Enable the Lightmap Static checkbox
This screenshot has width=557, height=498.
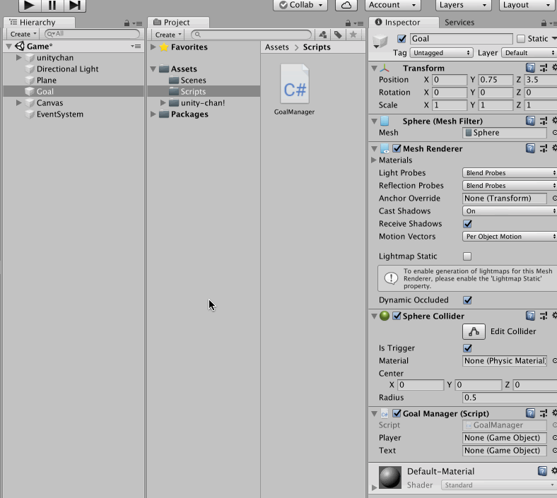tap(467, 256)
